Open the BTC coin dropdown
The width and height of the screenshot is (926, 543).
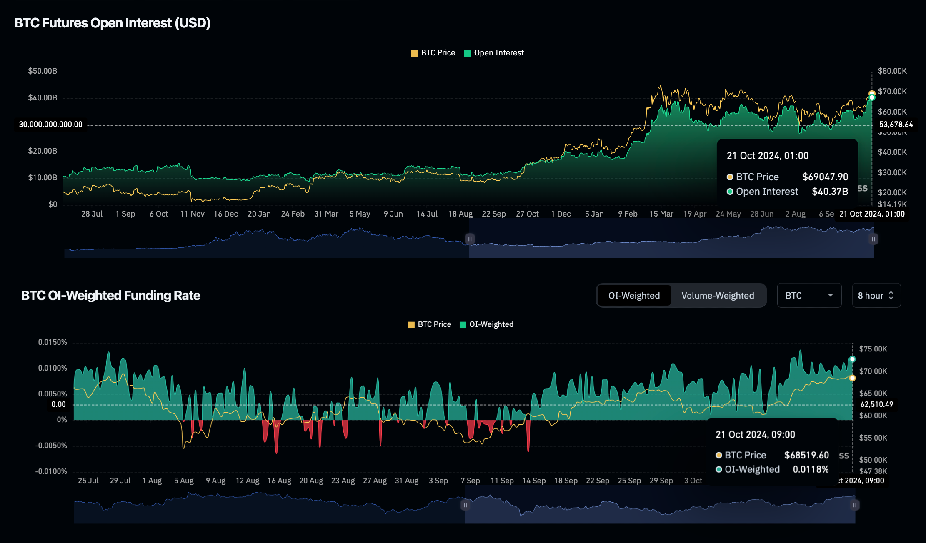[x=809, y=296]
